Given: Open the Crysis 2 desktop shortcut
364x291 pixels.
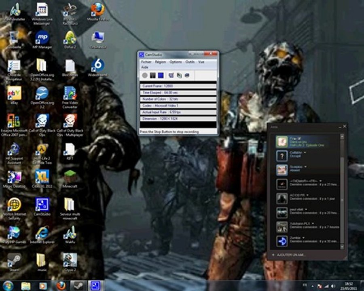Looking at the screenshot, I should (70, 262).
